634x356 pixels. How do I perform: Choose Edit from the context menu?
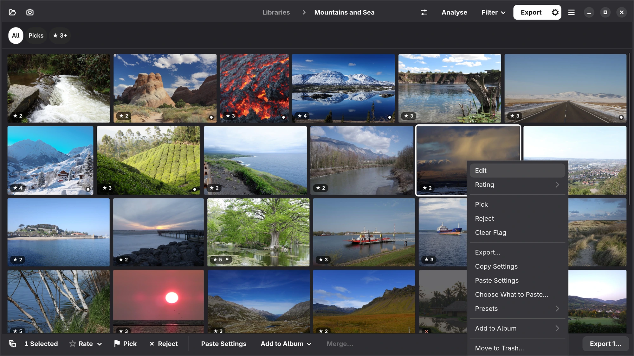(x=517, y=171)
